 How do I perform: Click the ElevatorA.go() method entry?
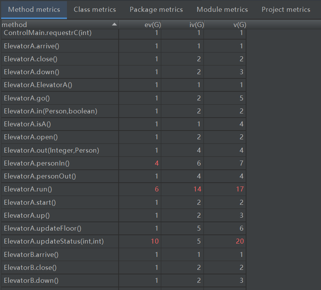pyautogui.click(x=27, y=98)
